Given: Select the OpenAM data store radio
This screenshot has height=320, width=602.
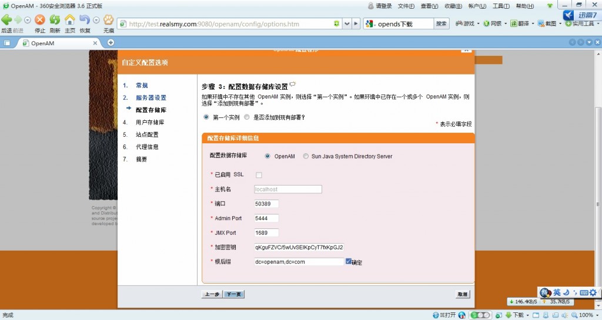Looking at the screenshot, I should [x=267, y=156].
